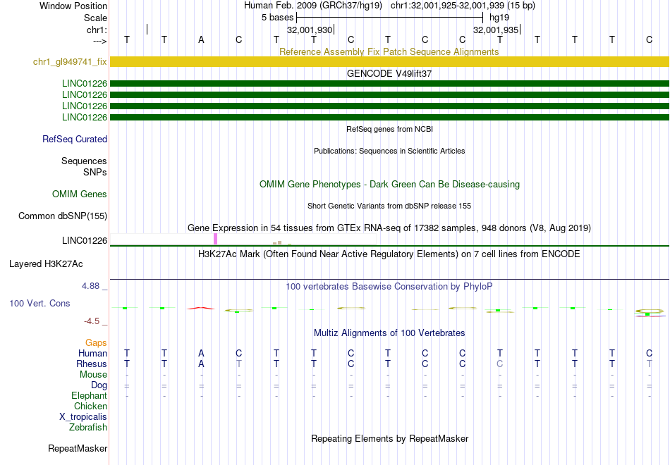This screenshot has height=465, width=670.
Task: Open the RefSeq Curated track label
Action: 75,139
